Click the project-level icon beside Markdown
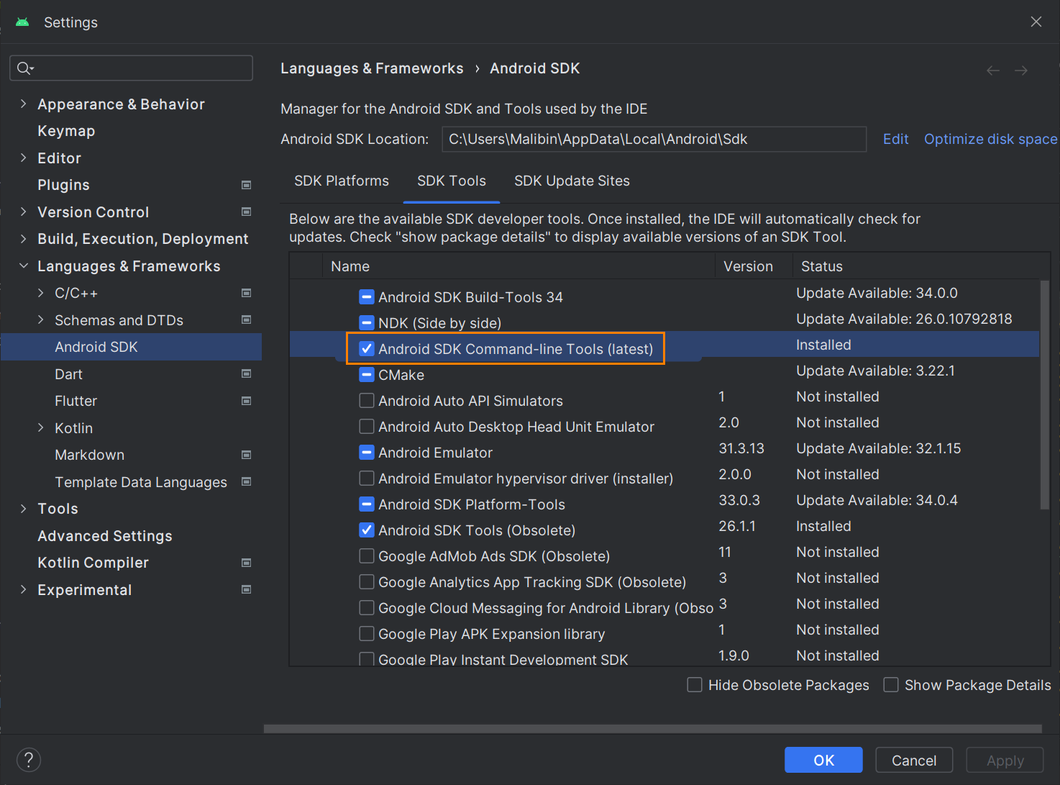 click(x=247, y=455)
